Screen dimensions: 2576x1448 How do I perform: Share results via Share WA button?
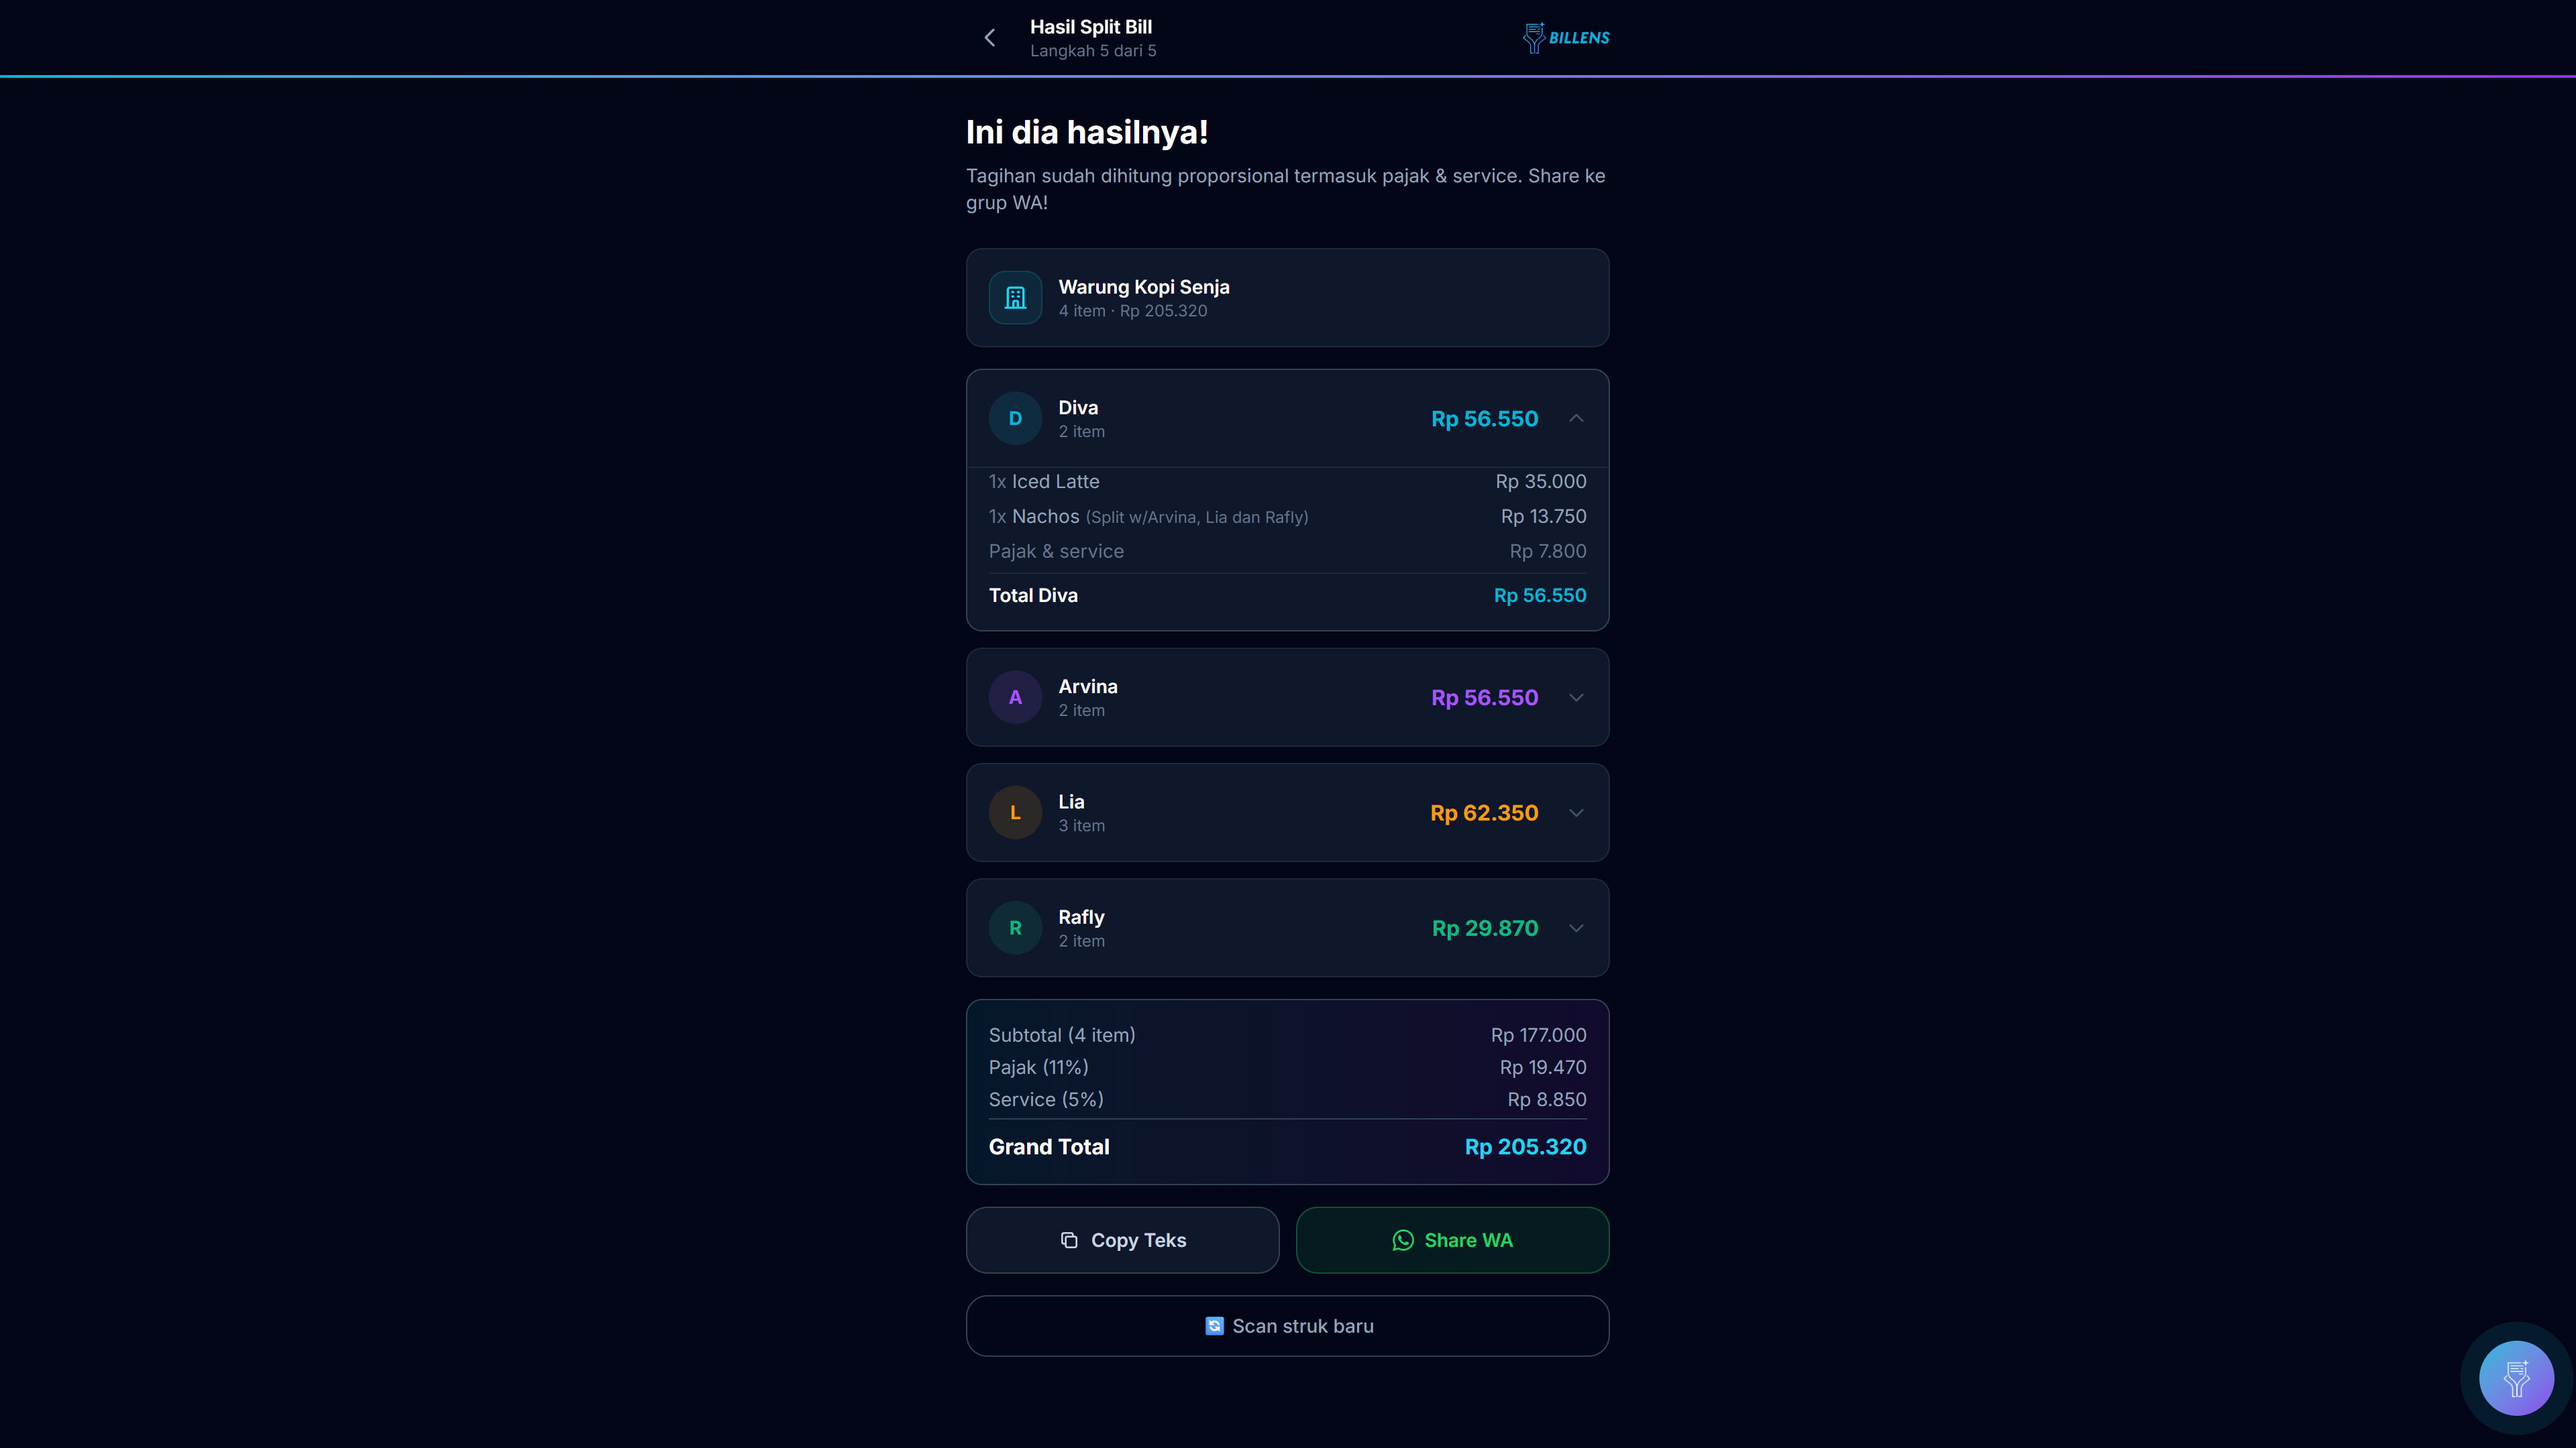[x=1452, y=1240]
